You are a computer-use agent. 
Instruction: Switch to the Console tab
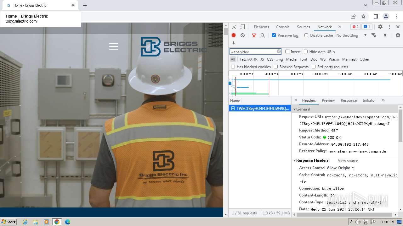(x=283, y=27)
